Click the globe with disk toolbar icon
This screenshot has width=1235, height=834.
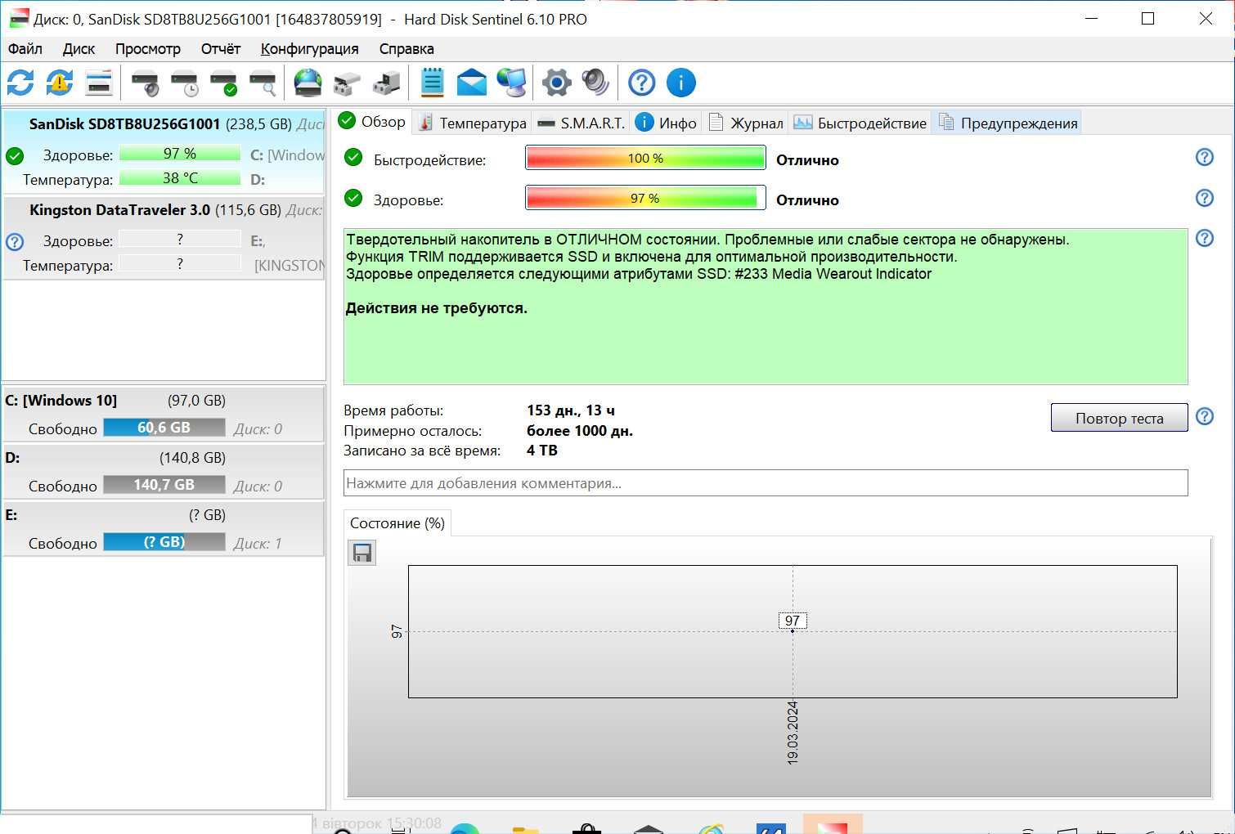coord(308,83)
